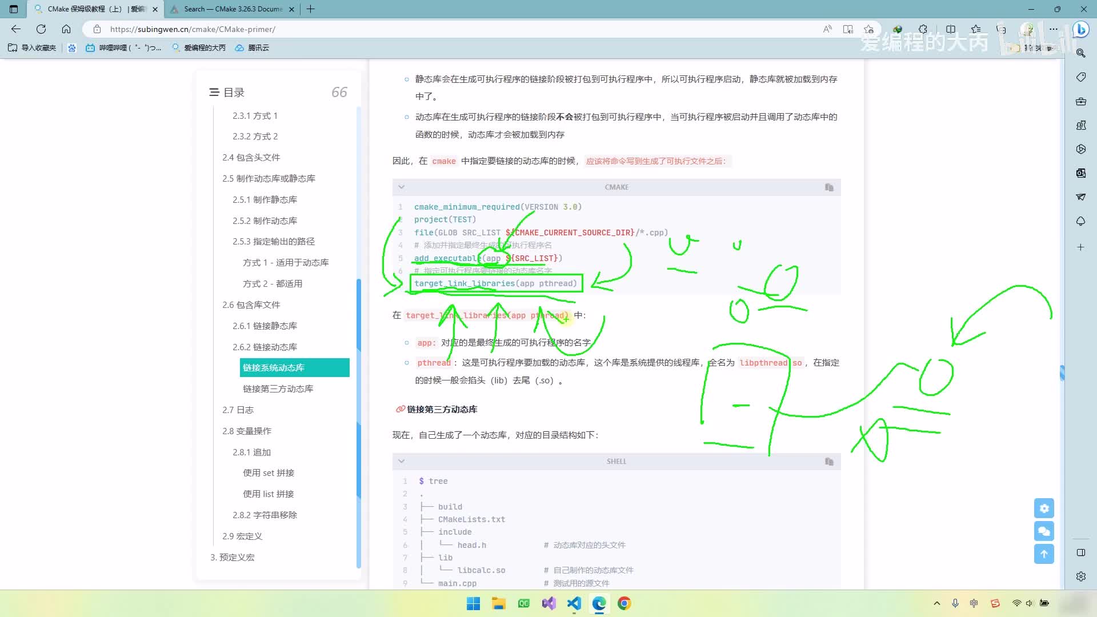1097x617 pixels.
Task: Click the browser settings menu icon
Action: click(x=1054, y=29)
